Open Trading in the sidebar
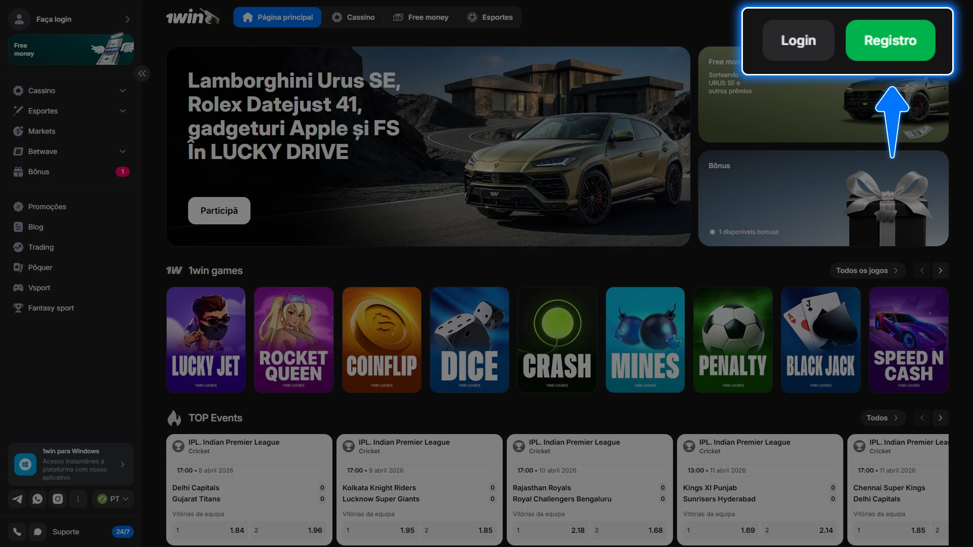The width and height of the screenshot is (973, 547). 71,247
